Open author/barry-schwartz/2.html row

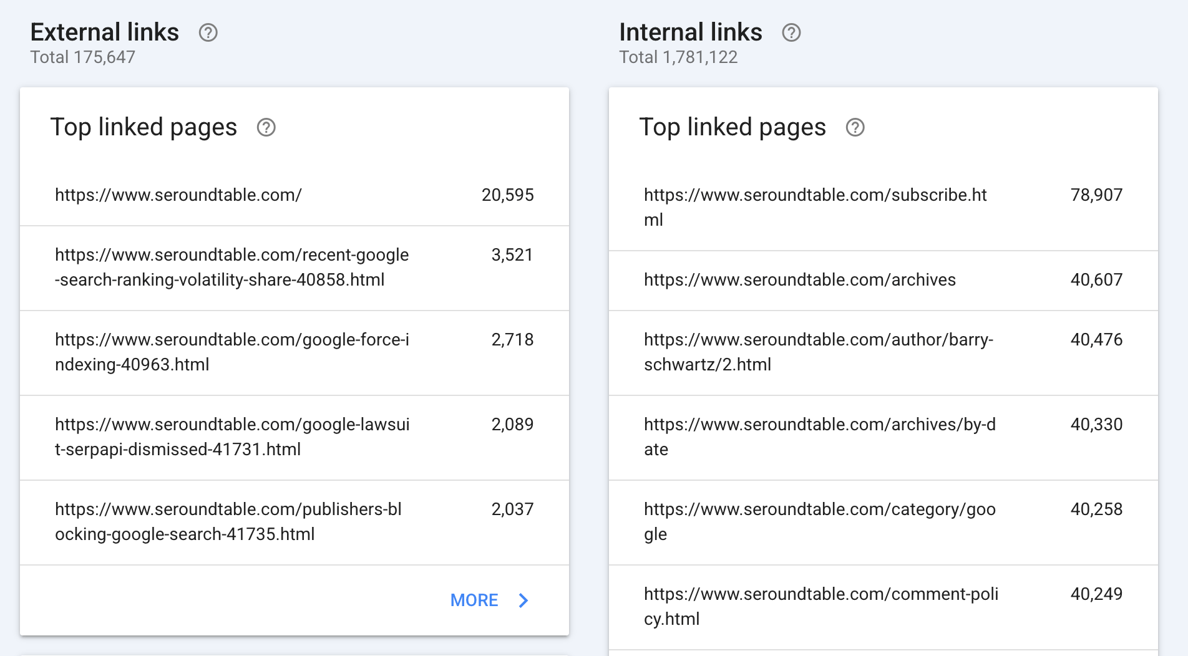(884, 353)
